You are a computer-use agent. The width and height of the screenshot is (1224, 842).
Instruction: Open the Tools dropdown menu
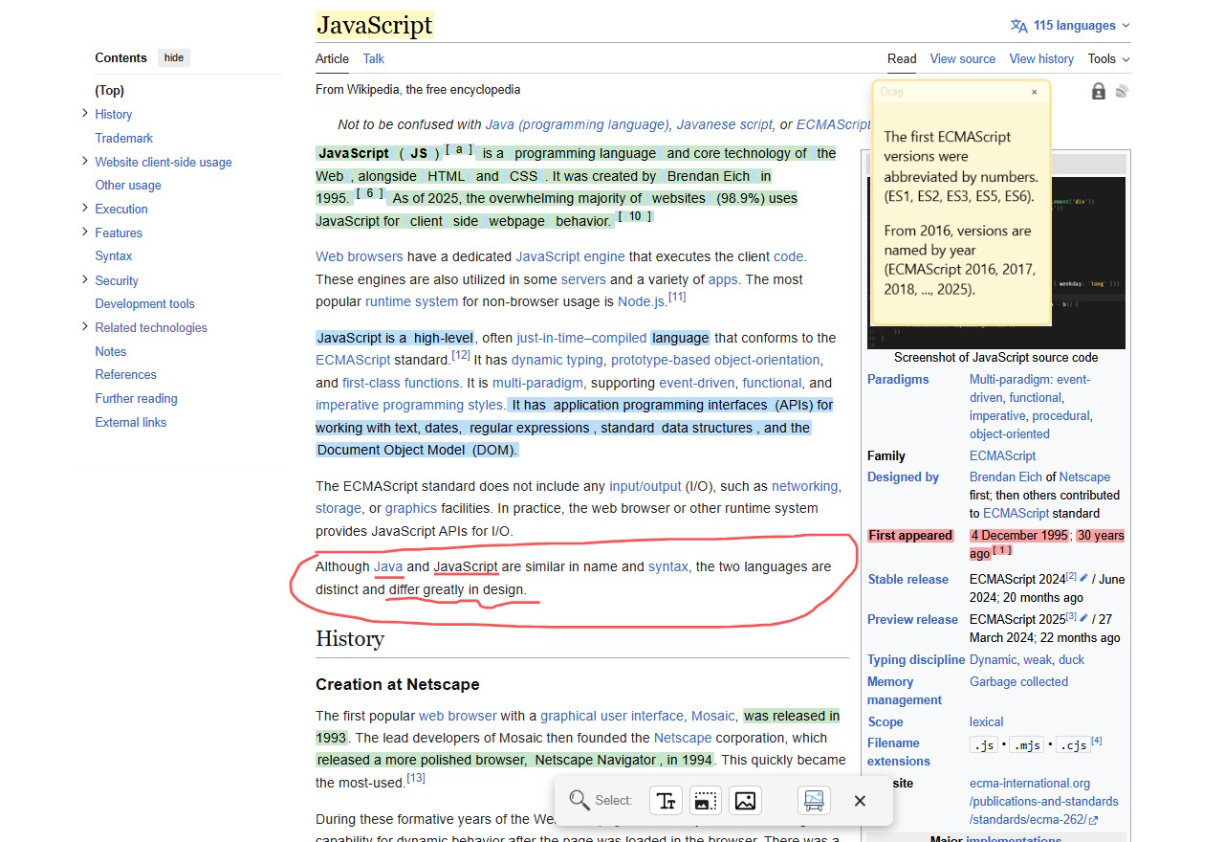click(x=1106, y=58)
